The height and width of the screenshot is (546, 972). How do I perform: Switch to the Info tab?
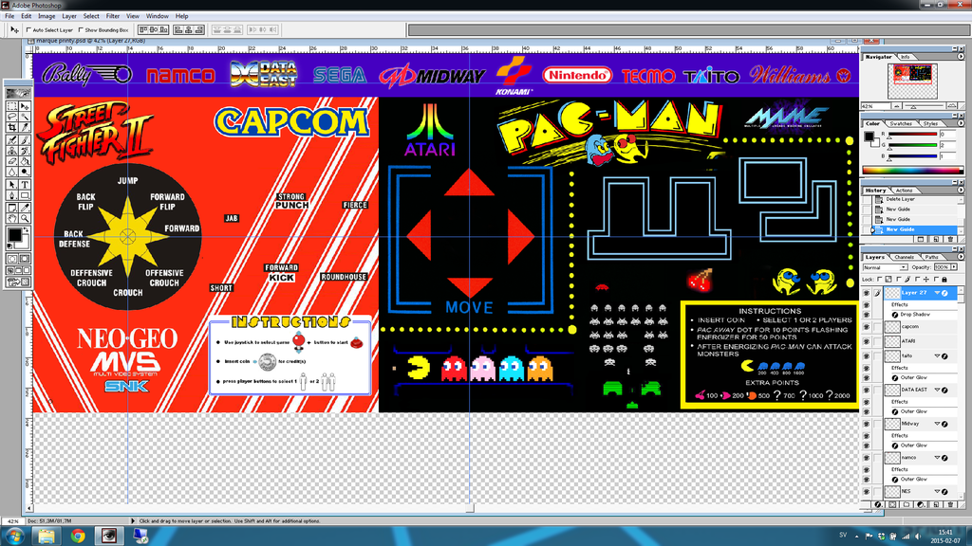point(906,56)
